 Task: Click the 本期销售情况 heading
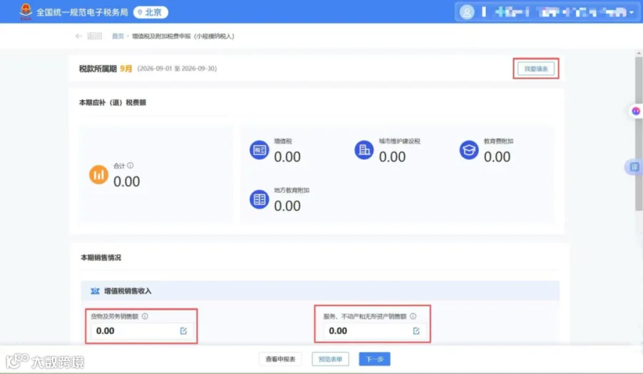point(101,258)
